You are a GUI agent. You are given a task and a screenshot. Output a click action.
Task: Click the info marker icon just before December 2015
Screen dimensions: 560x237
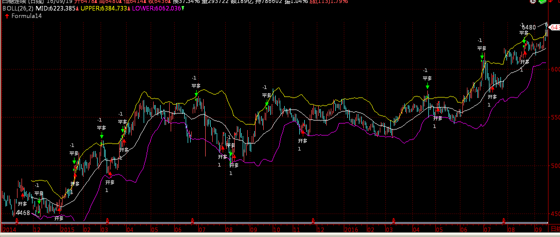click(x=313, y=221)
